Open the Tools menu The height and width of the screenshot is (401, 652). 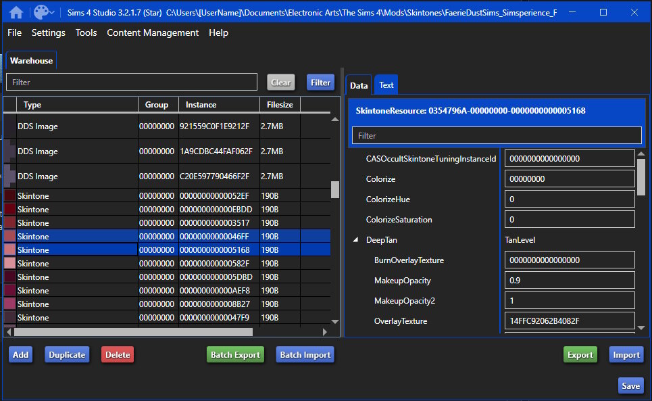pos(86,32)
